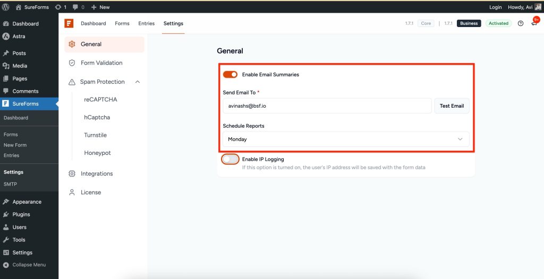The width and height of the screenshot is (544, 279).
Task: Click the Activated status badge
Action: click(498, 23)
